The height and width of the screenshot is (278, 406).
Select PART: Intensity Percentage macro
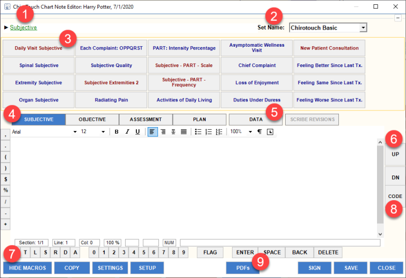pos(184,48)
